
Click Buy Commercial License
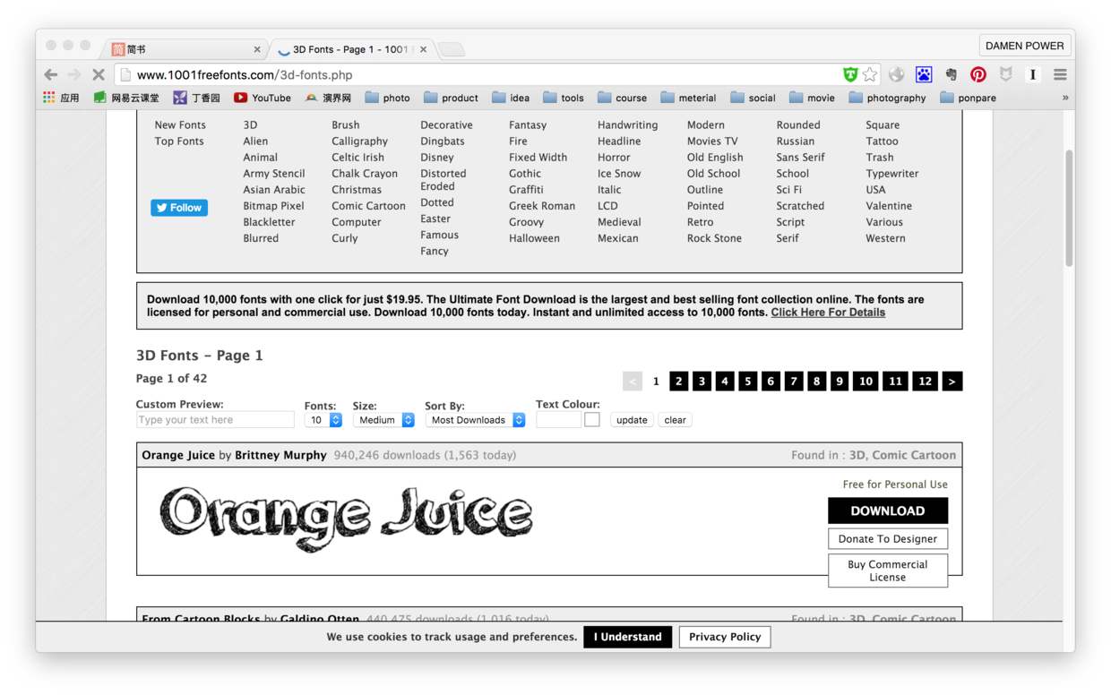coord(888,571)
